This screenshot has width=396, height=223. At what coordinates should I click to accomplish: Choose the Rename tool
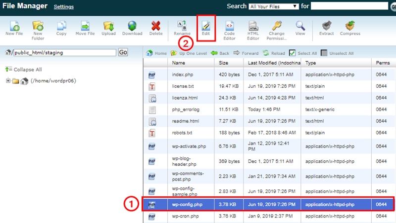[x=182, y=28]
